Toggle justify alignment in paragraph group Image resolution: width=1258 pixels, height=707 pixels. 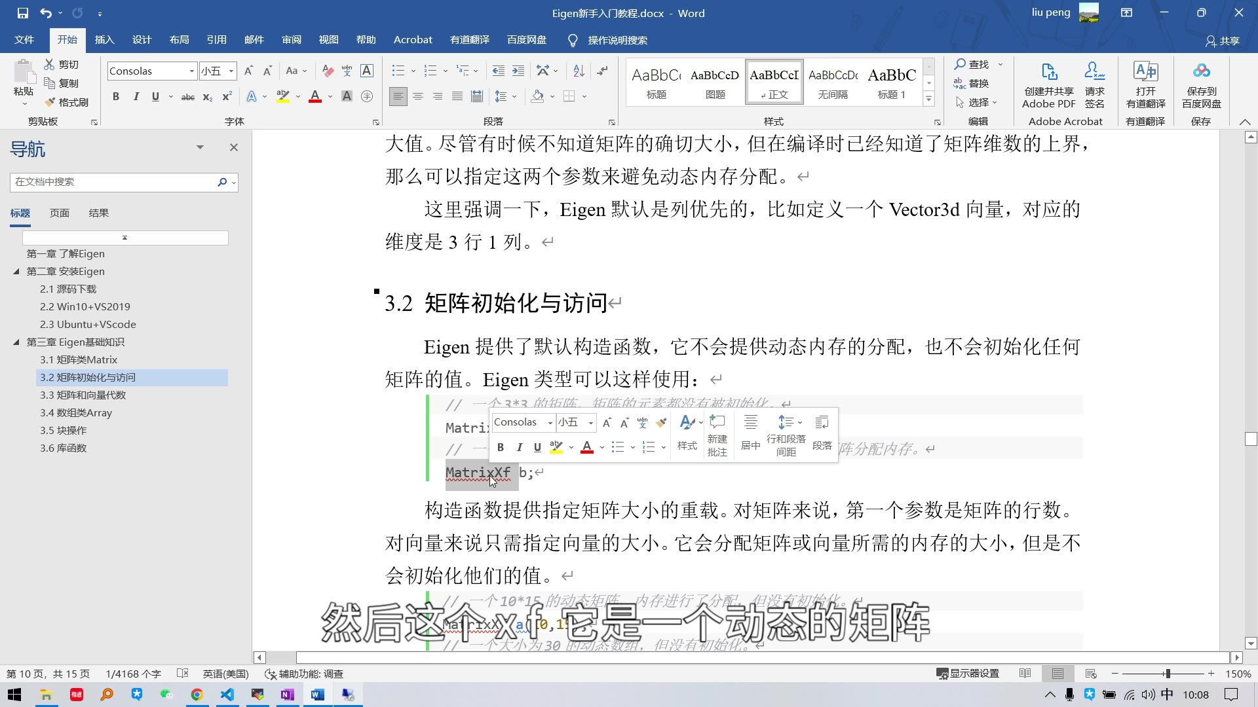[x=457, y=97]
